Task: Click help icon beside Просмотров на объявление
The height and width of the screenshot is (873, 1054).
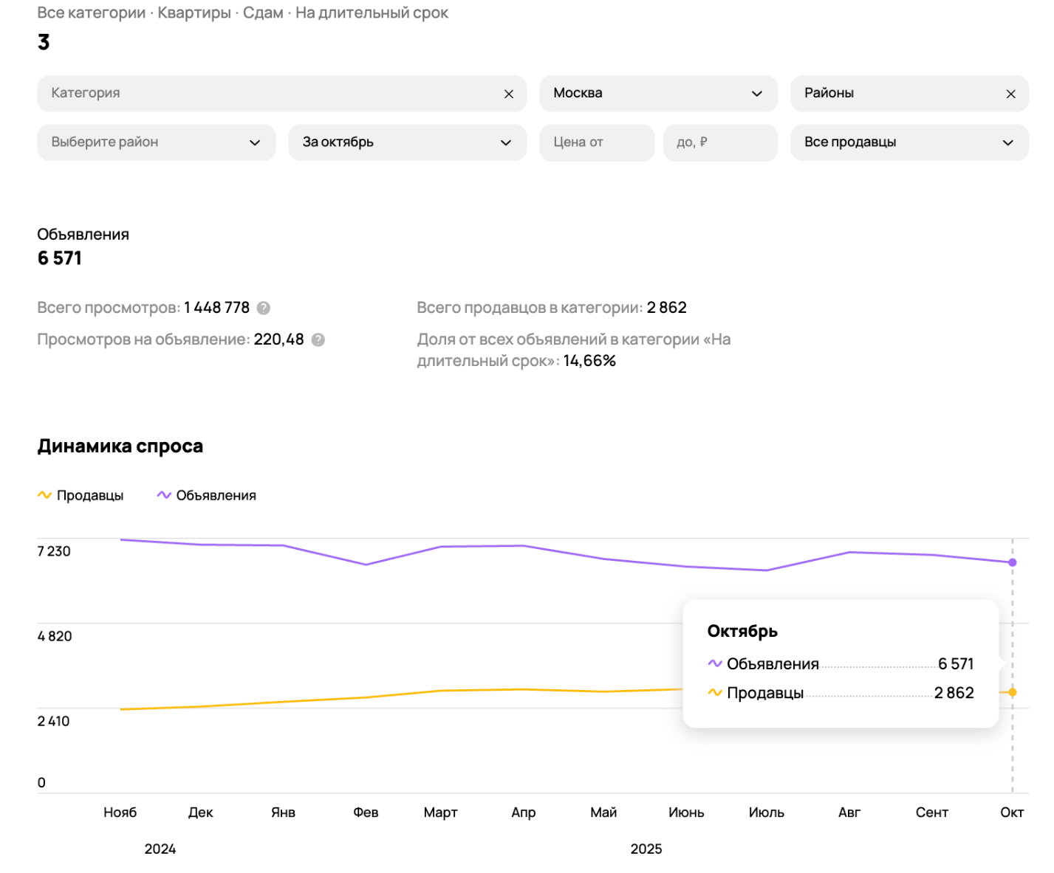Action: pos(318,339)
